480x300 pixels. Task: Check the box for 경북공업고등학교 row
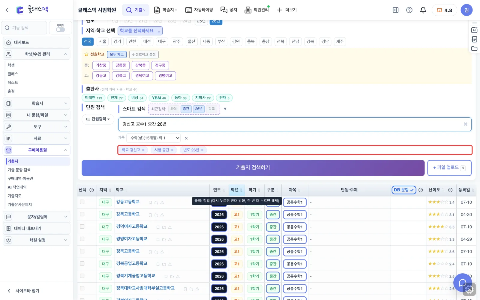click(82, 263)
